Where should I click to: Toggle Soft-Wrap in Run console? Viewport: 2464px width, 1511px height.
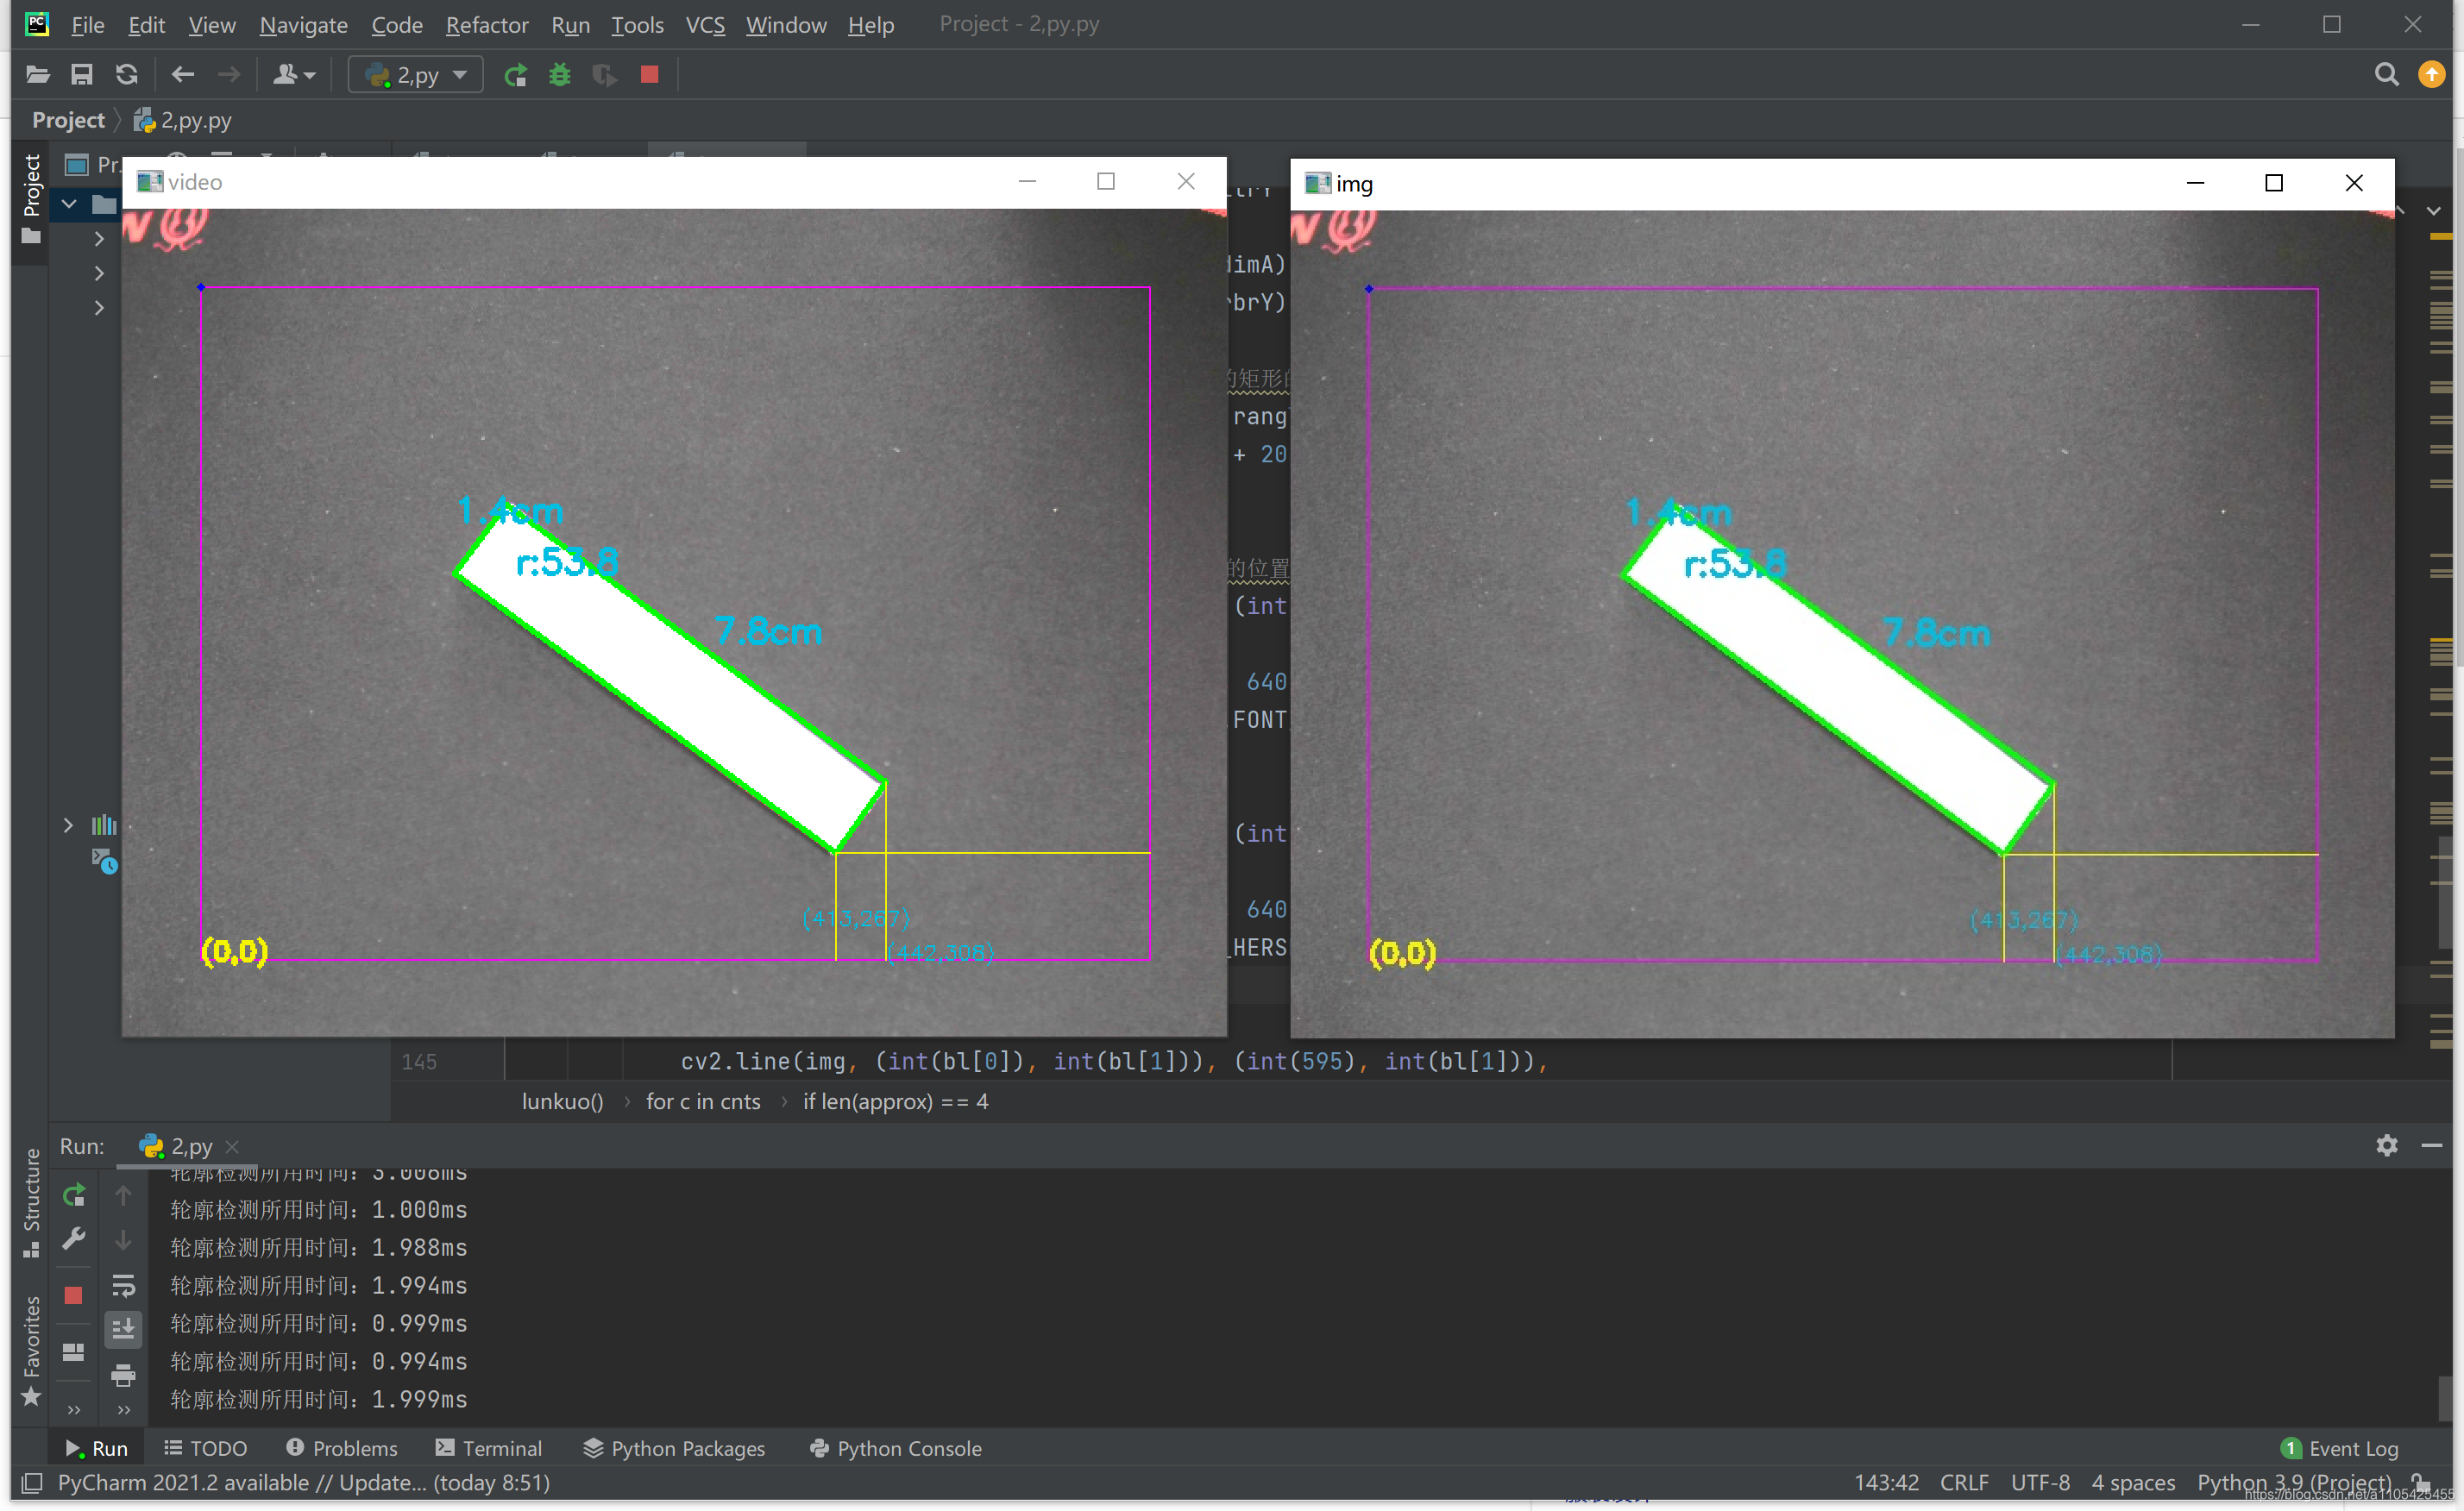click(x=123, y=1285)
